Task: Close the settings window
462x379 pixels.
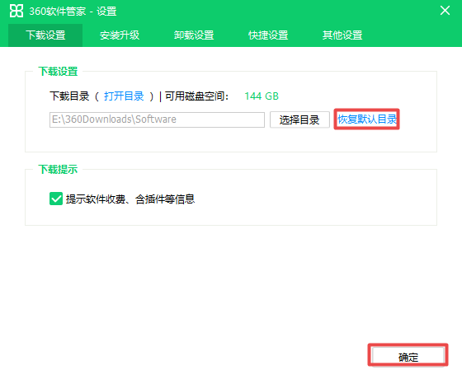Action: pos(445,11)
